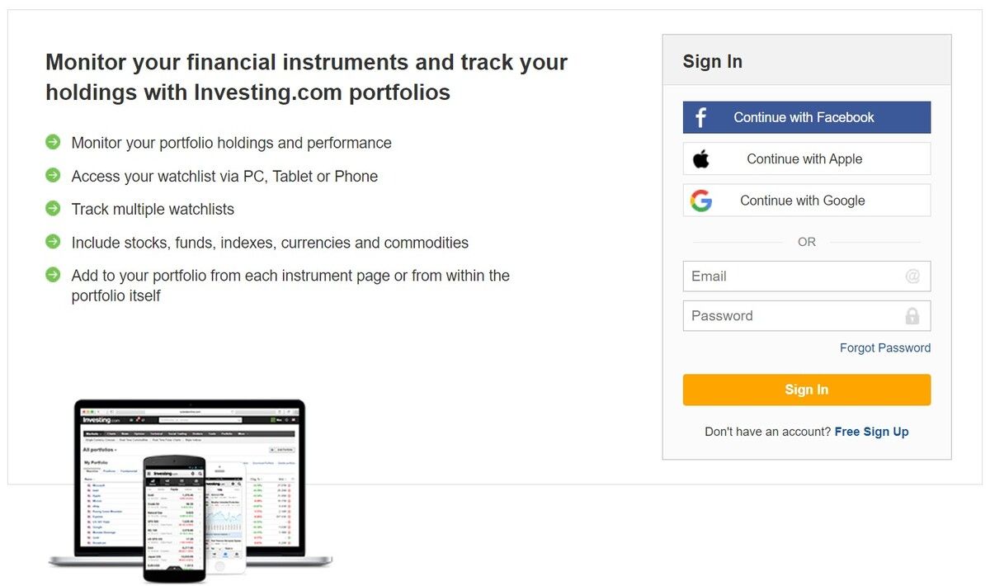Viewport: 990px width, 586px height.
Task: Click the @ symbol in the Email field
Action: pyautogui.click(x=913, y=276)
